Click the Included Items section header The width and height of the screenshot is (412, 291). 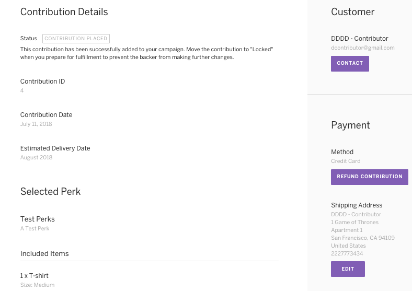(44, 253)
